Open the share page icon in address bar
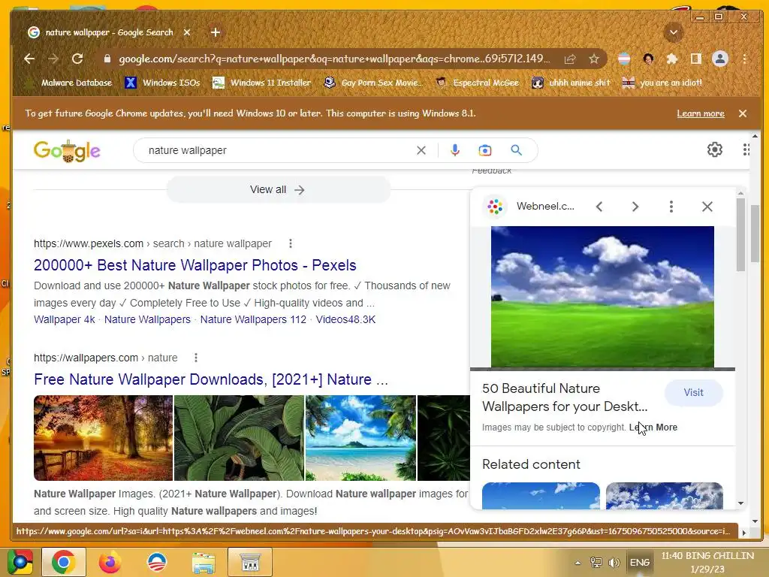Image resolution: width=769 pixels, height=577 pixels. (570, 59)
